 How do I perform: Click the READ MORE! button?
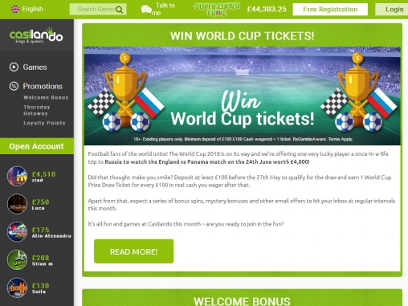pos(133,251)
